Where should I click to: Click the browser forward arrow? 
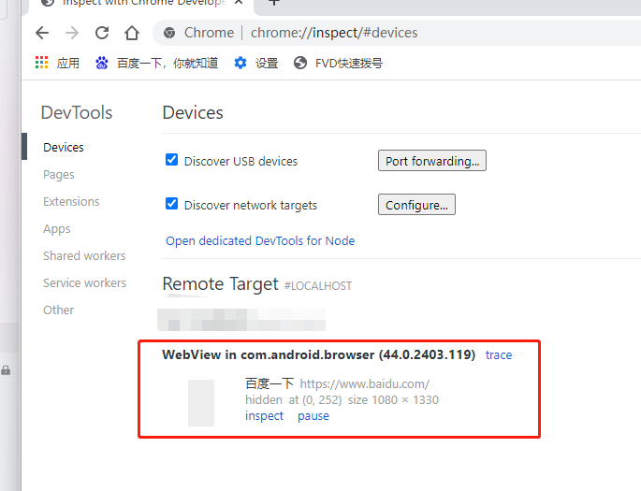click(72, 33)
